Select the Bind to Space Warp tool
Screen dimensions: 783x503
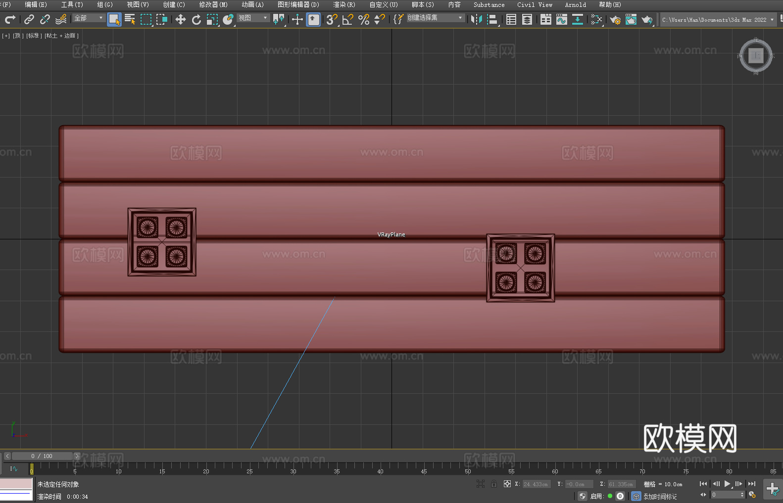point(61,19)
